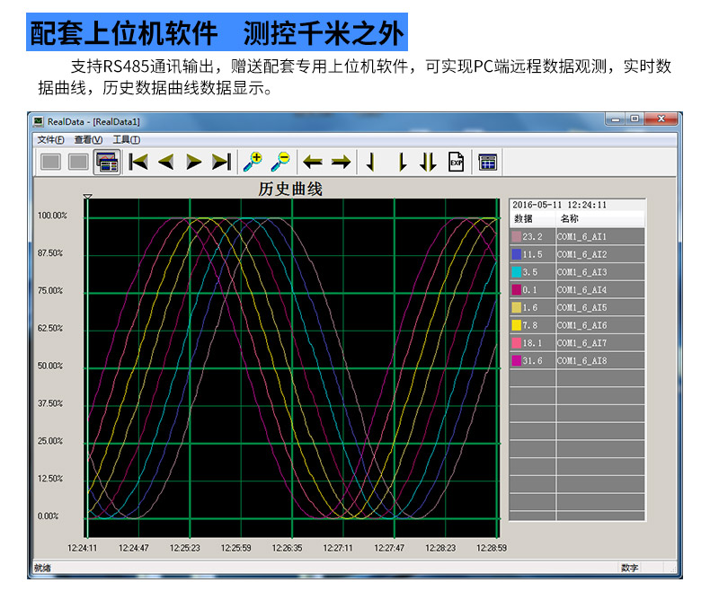The width and height of the screenshot is (710, 609).
Task: Click the 名称 column header
Action: pyautogui.click(x=570, y=218)
